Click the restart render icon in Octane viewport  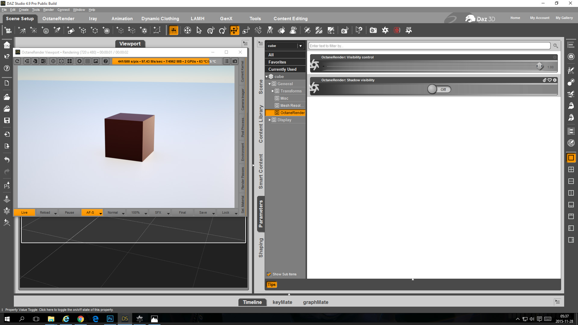click(x=17, y=61)
